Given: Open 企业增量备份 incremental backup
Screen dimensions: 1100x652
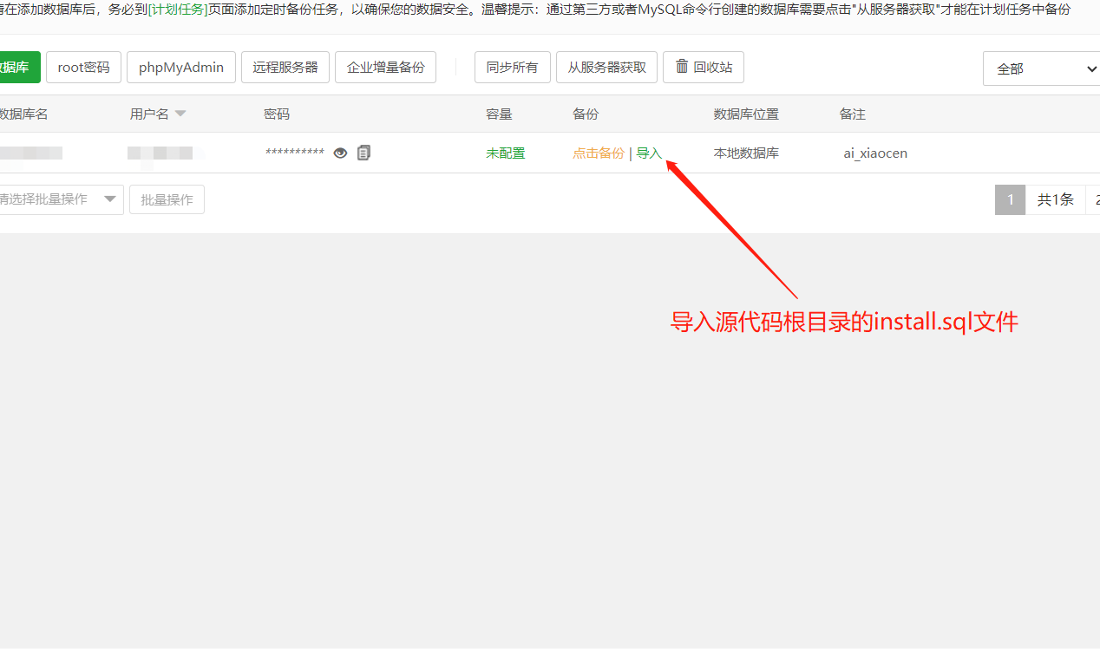Looking at the screenshot, I should pos(385,67).
